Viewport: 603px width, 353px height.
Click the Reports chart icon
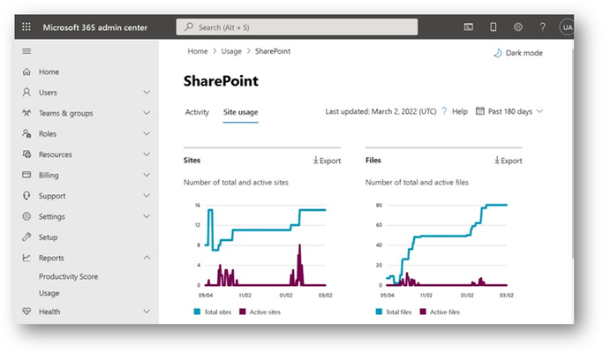(26, 258)
